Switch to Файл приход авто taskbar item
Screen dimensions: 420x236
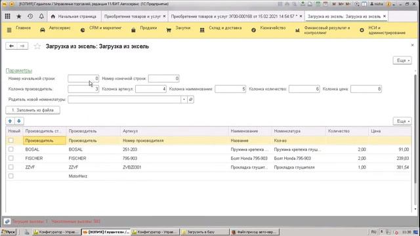255,232
